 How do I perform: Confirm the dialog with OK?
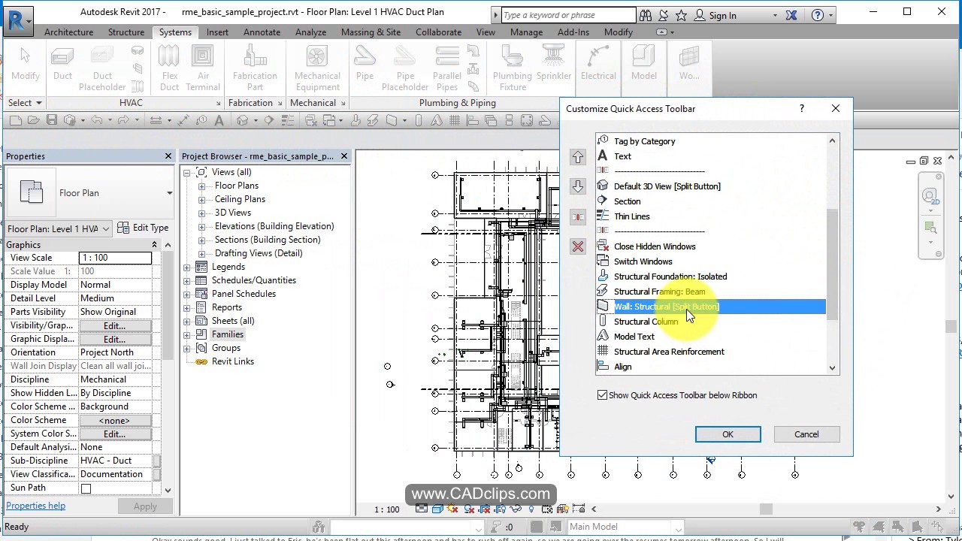pos(728,434)
